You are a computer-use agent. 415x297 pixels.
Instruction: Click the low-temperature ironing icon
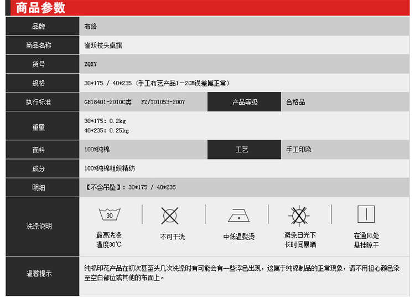coord(238,216)
